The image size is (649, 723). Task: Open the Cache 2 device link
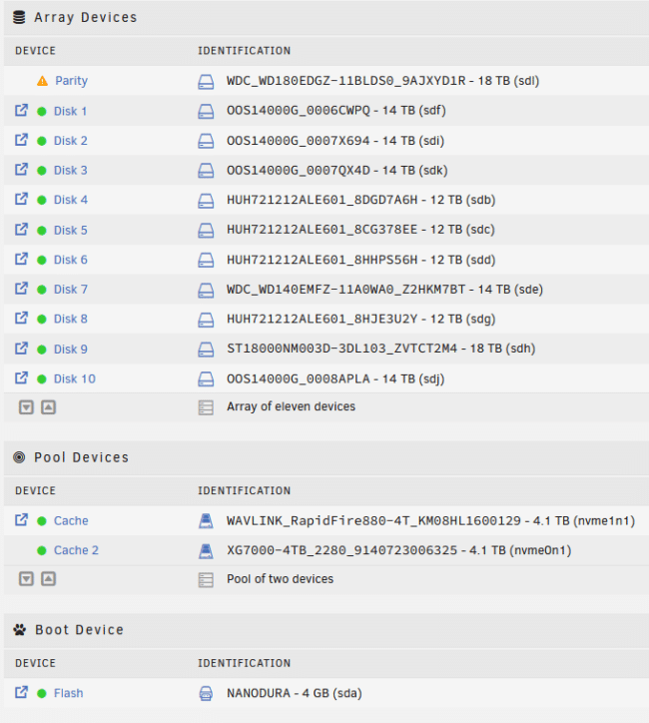(76, 550)
